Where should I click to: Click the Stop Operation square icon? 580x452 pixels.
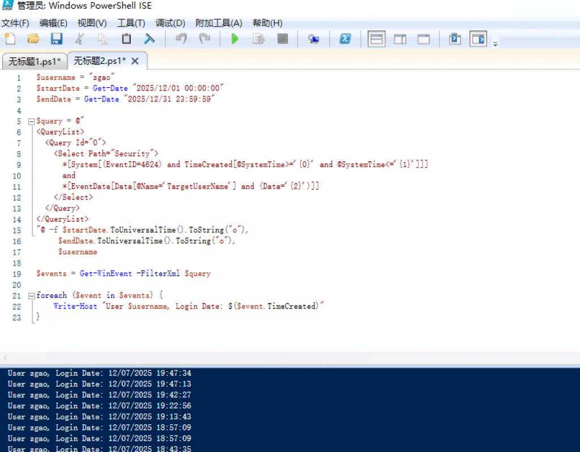pyautogui.click(x=282, y=39)
